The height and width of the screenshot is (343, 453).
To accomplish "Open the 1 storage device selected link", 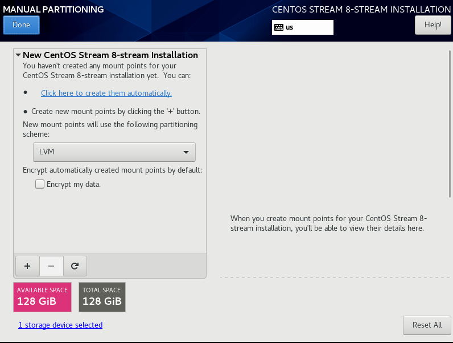I will click(x=60, y=325).
